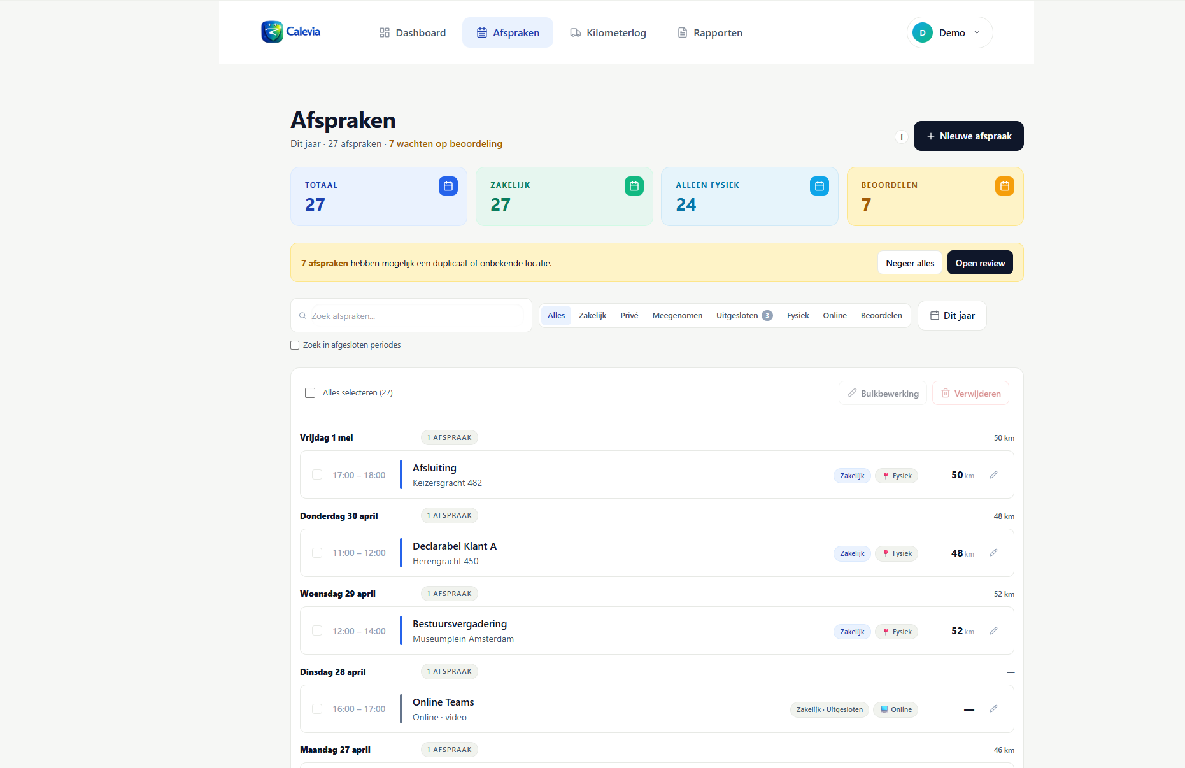Click the Donderdag 30 april date header
The image size is (1185, 768).
(339, 516)
